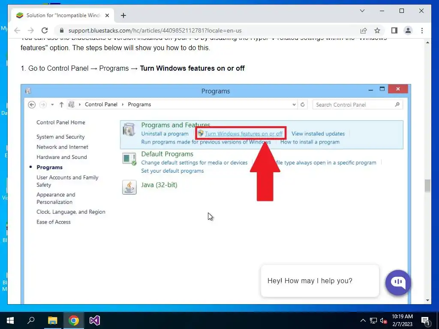The height and width of the screenshot is (329, 439).
Task: Click the embedded Programs window screenshot
Action: (216, 194)
